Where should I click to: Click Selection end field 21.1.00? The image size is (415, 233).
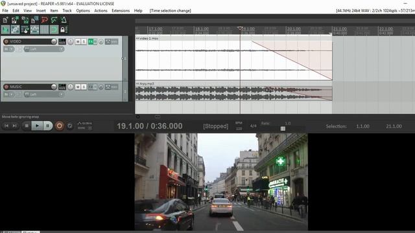(394, 126)
